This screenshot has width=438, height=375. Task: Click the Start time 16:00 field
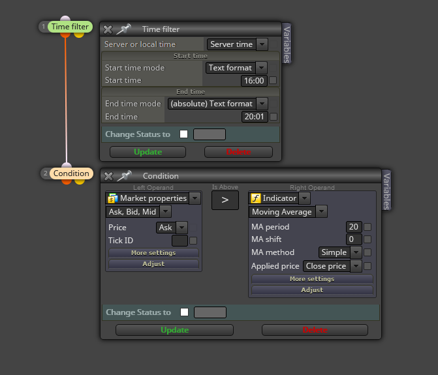[x=254, y=81]
